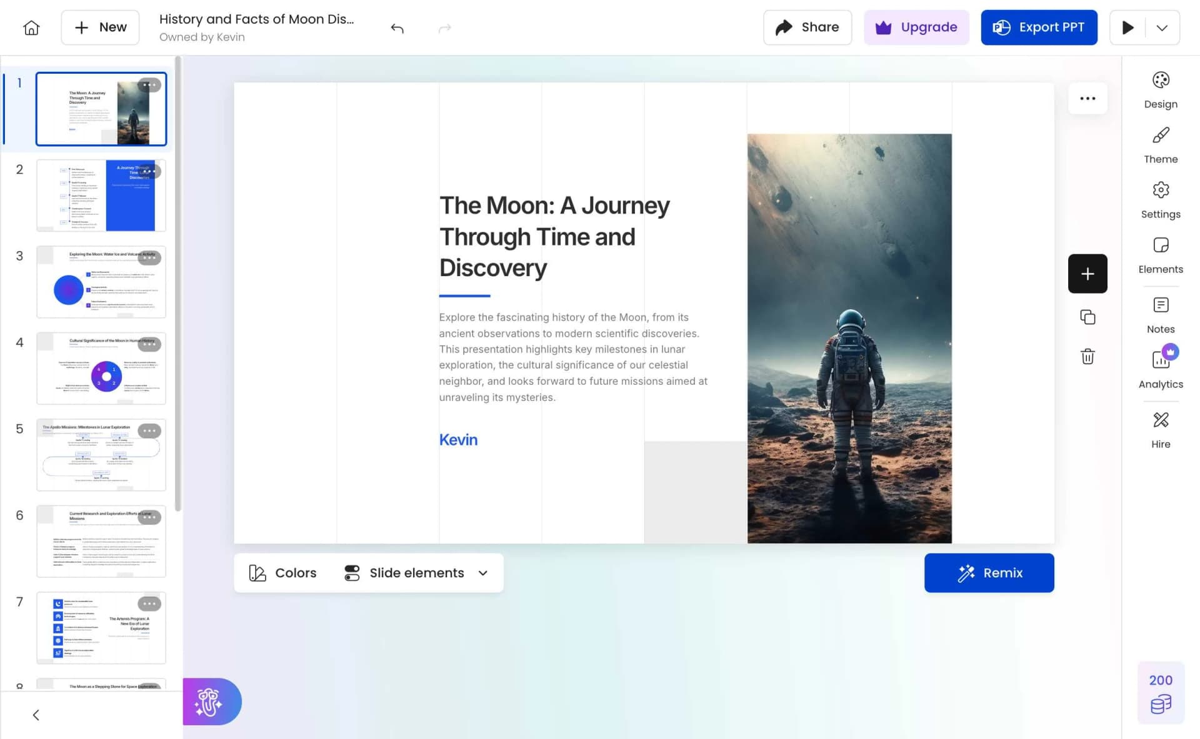
Task: Open the slide 2 thumbnail options menu
Action: click(x=149, y=171)
